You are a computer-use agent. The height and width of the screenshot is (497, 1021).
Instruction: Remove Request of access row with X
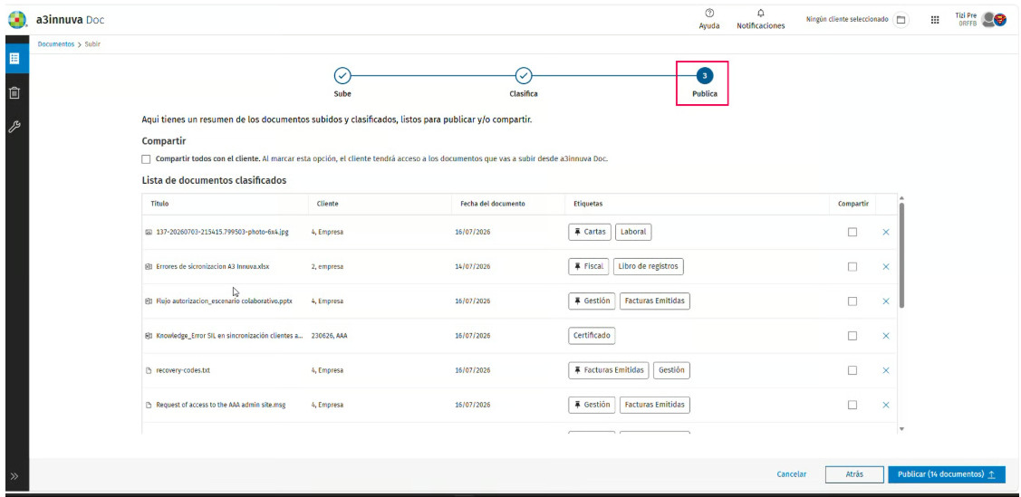(x=886, y=405)
